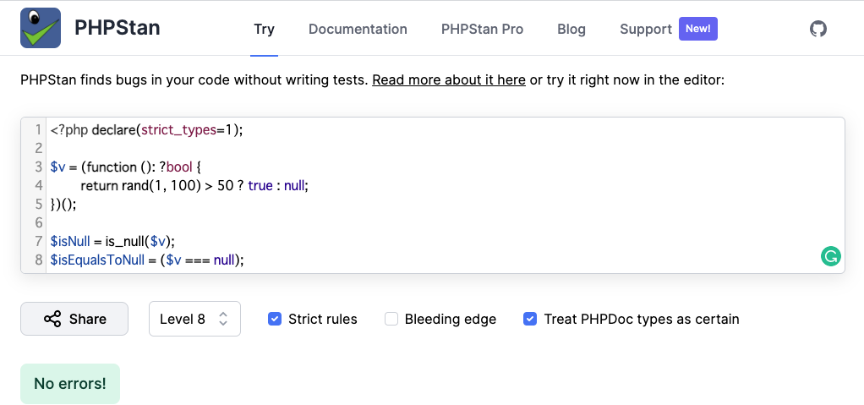Image resolution: width=864 pixels, height=405 pixels.
Task: Click the green Grammarly icon in editor
Action: coord(831,256)
